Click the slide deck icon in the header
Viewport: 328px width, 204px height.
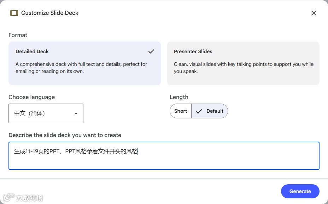point(14,13)
